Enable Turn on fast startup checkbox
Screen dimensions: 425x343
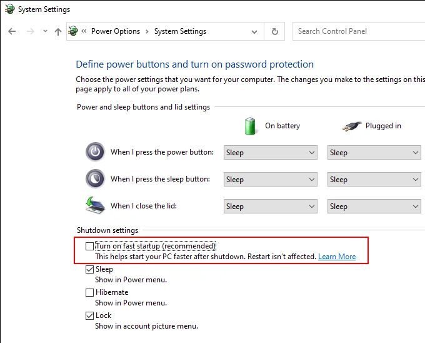89,246
